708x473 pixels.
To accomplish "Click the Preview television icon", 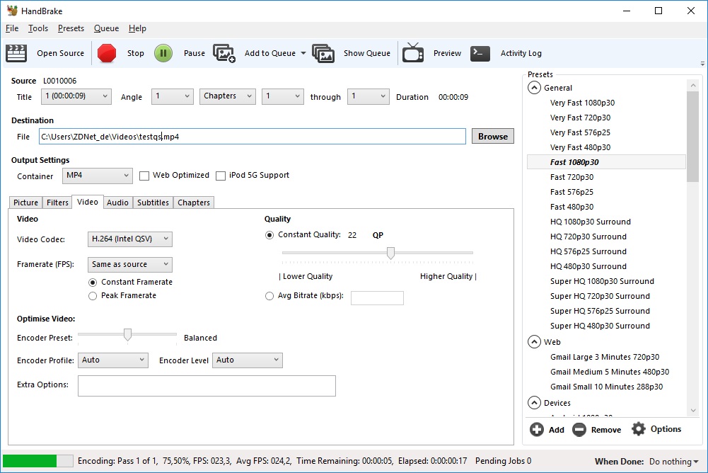I will pyautogui.click(x=413, y=53).
